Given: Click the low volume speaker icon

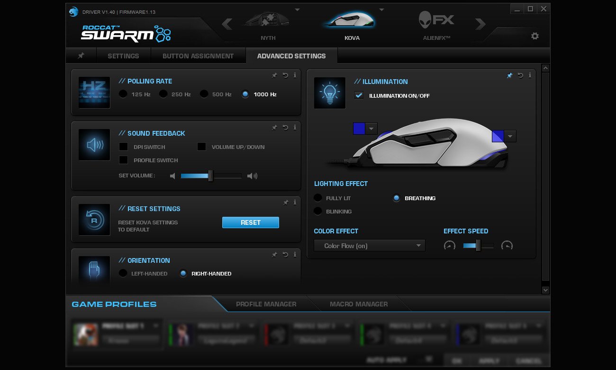Looking at the screenshot, I should point(172,176).
